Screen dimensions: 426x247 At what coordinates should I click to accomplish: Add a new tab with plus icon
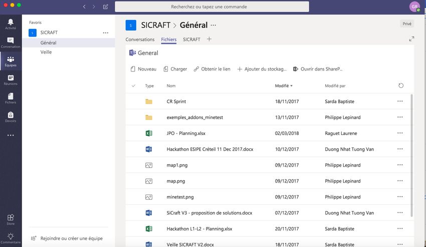tap(209, 39)
